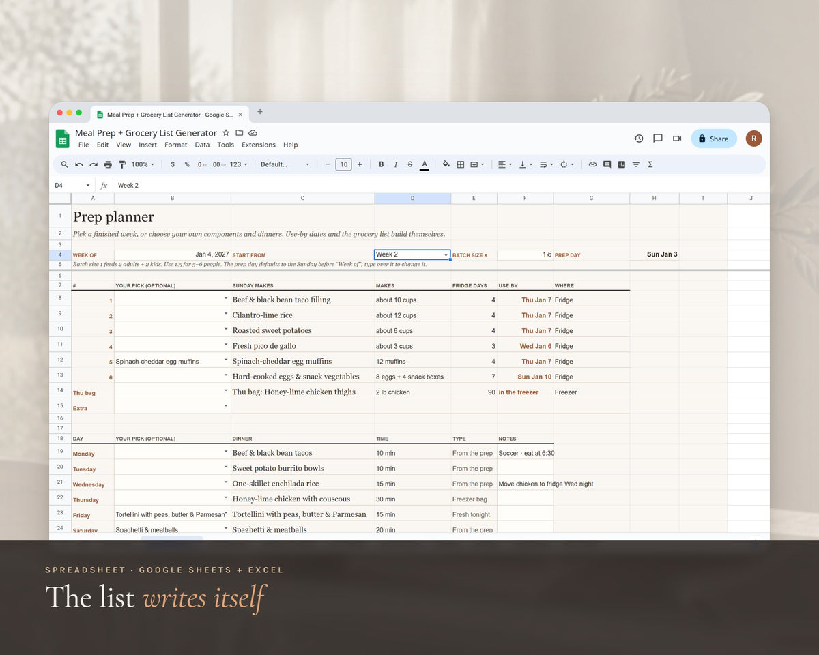Click the undo arrow in toolbar
This screenshot has width=819, height=655.
point(79,164)
